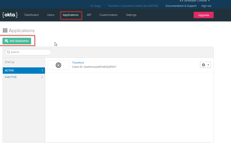Click the Okta logo
The image size is (231, 147).
click(x=10, y=15)
